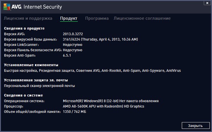Click the Сведения о системе heading
This screenshot has height=132, width=212.
(x=23, y=95)
